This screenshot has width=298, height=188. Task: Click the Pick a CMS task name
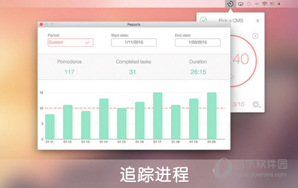(231, 21)
